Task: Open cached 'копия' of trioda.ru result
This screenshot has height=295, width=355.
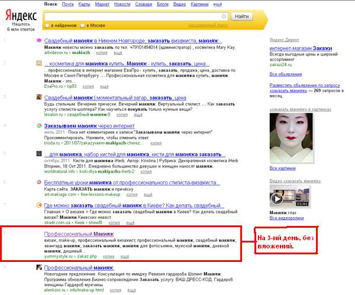Action: coord(156,143)
